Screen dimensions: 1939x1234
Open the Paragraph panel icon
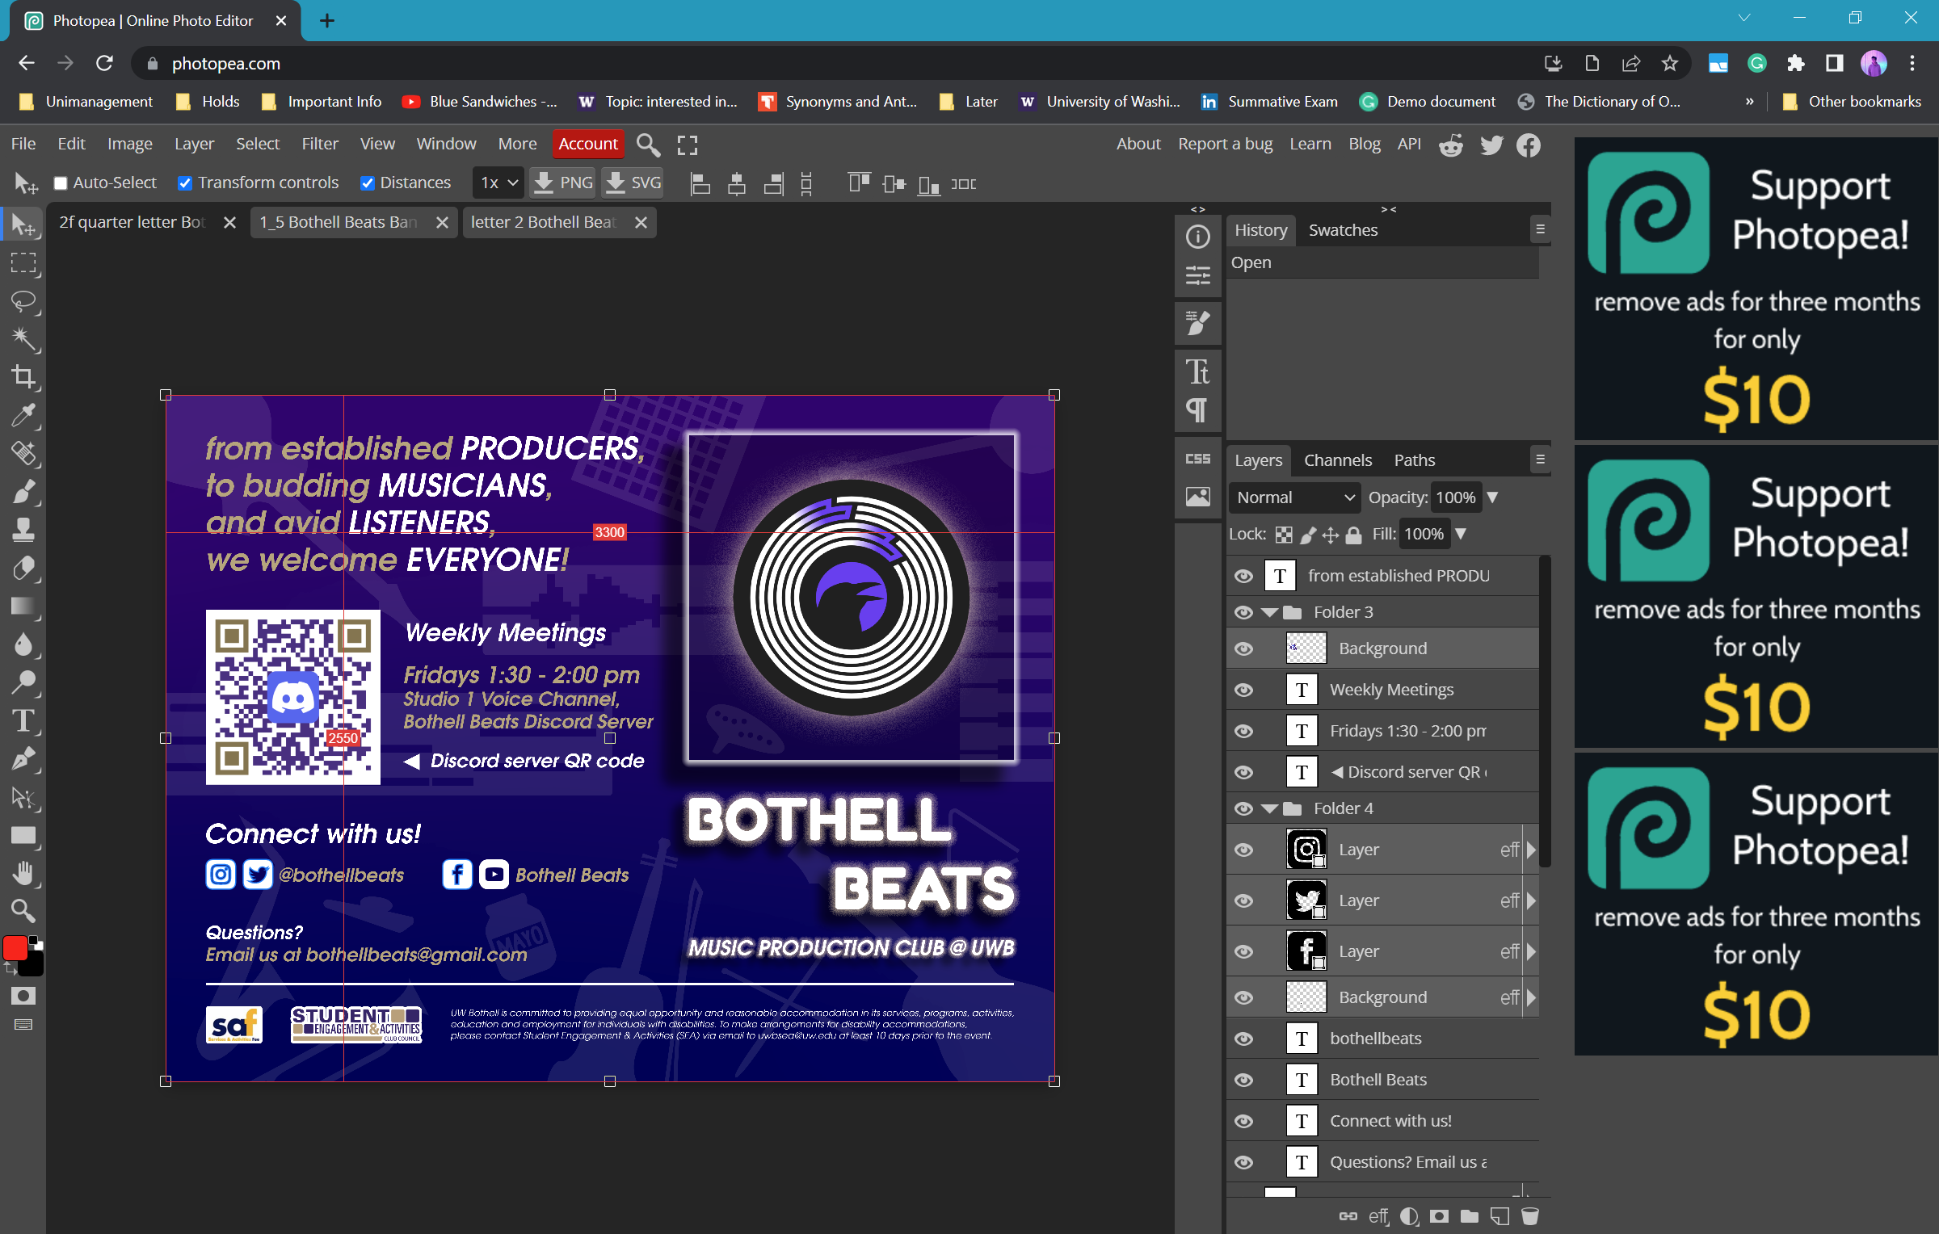tap(1197, 410)
